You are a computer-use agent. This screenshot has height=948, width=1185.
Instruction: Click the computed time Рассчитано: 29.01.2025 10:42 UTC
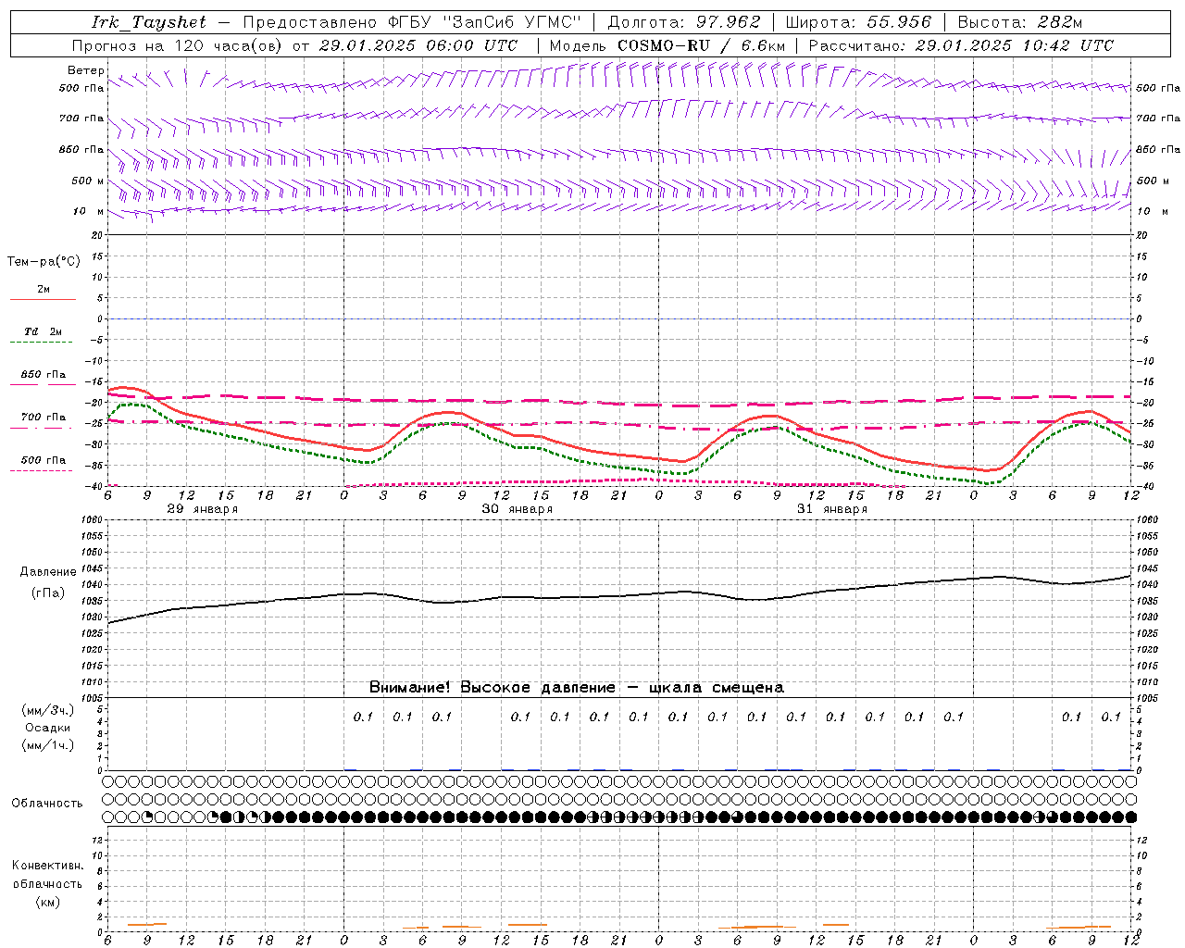[961, 45]
